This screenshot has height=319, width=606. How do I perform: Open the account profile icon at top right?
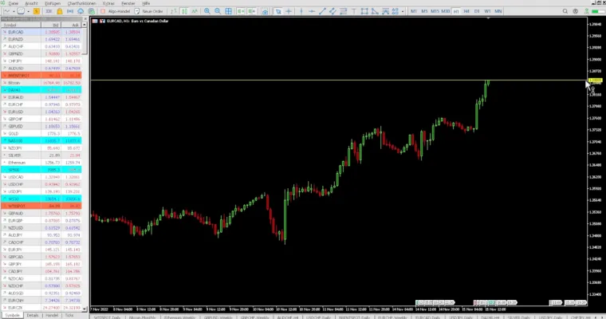tap(576, 11)
